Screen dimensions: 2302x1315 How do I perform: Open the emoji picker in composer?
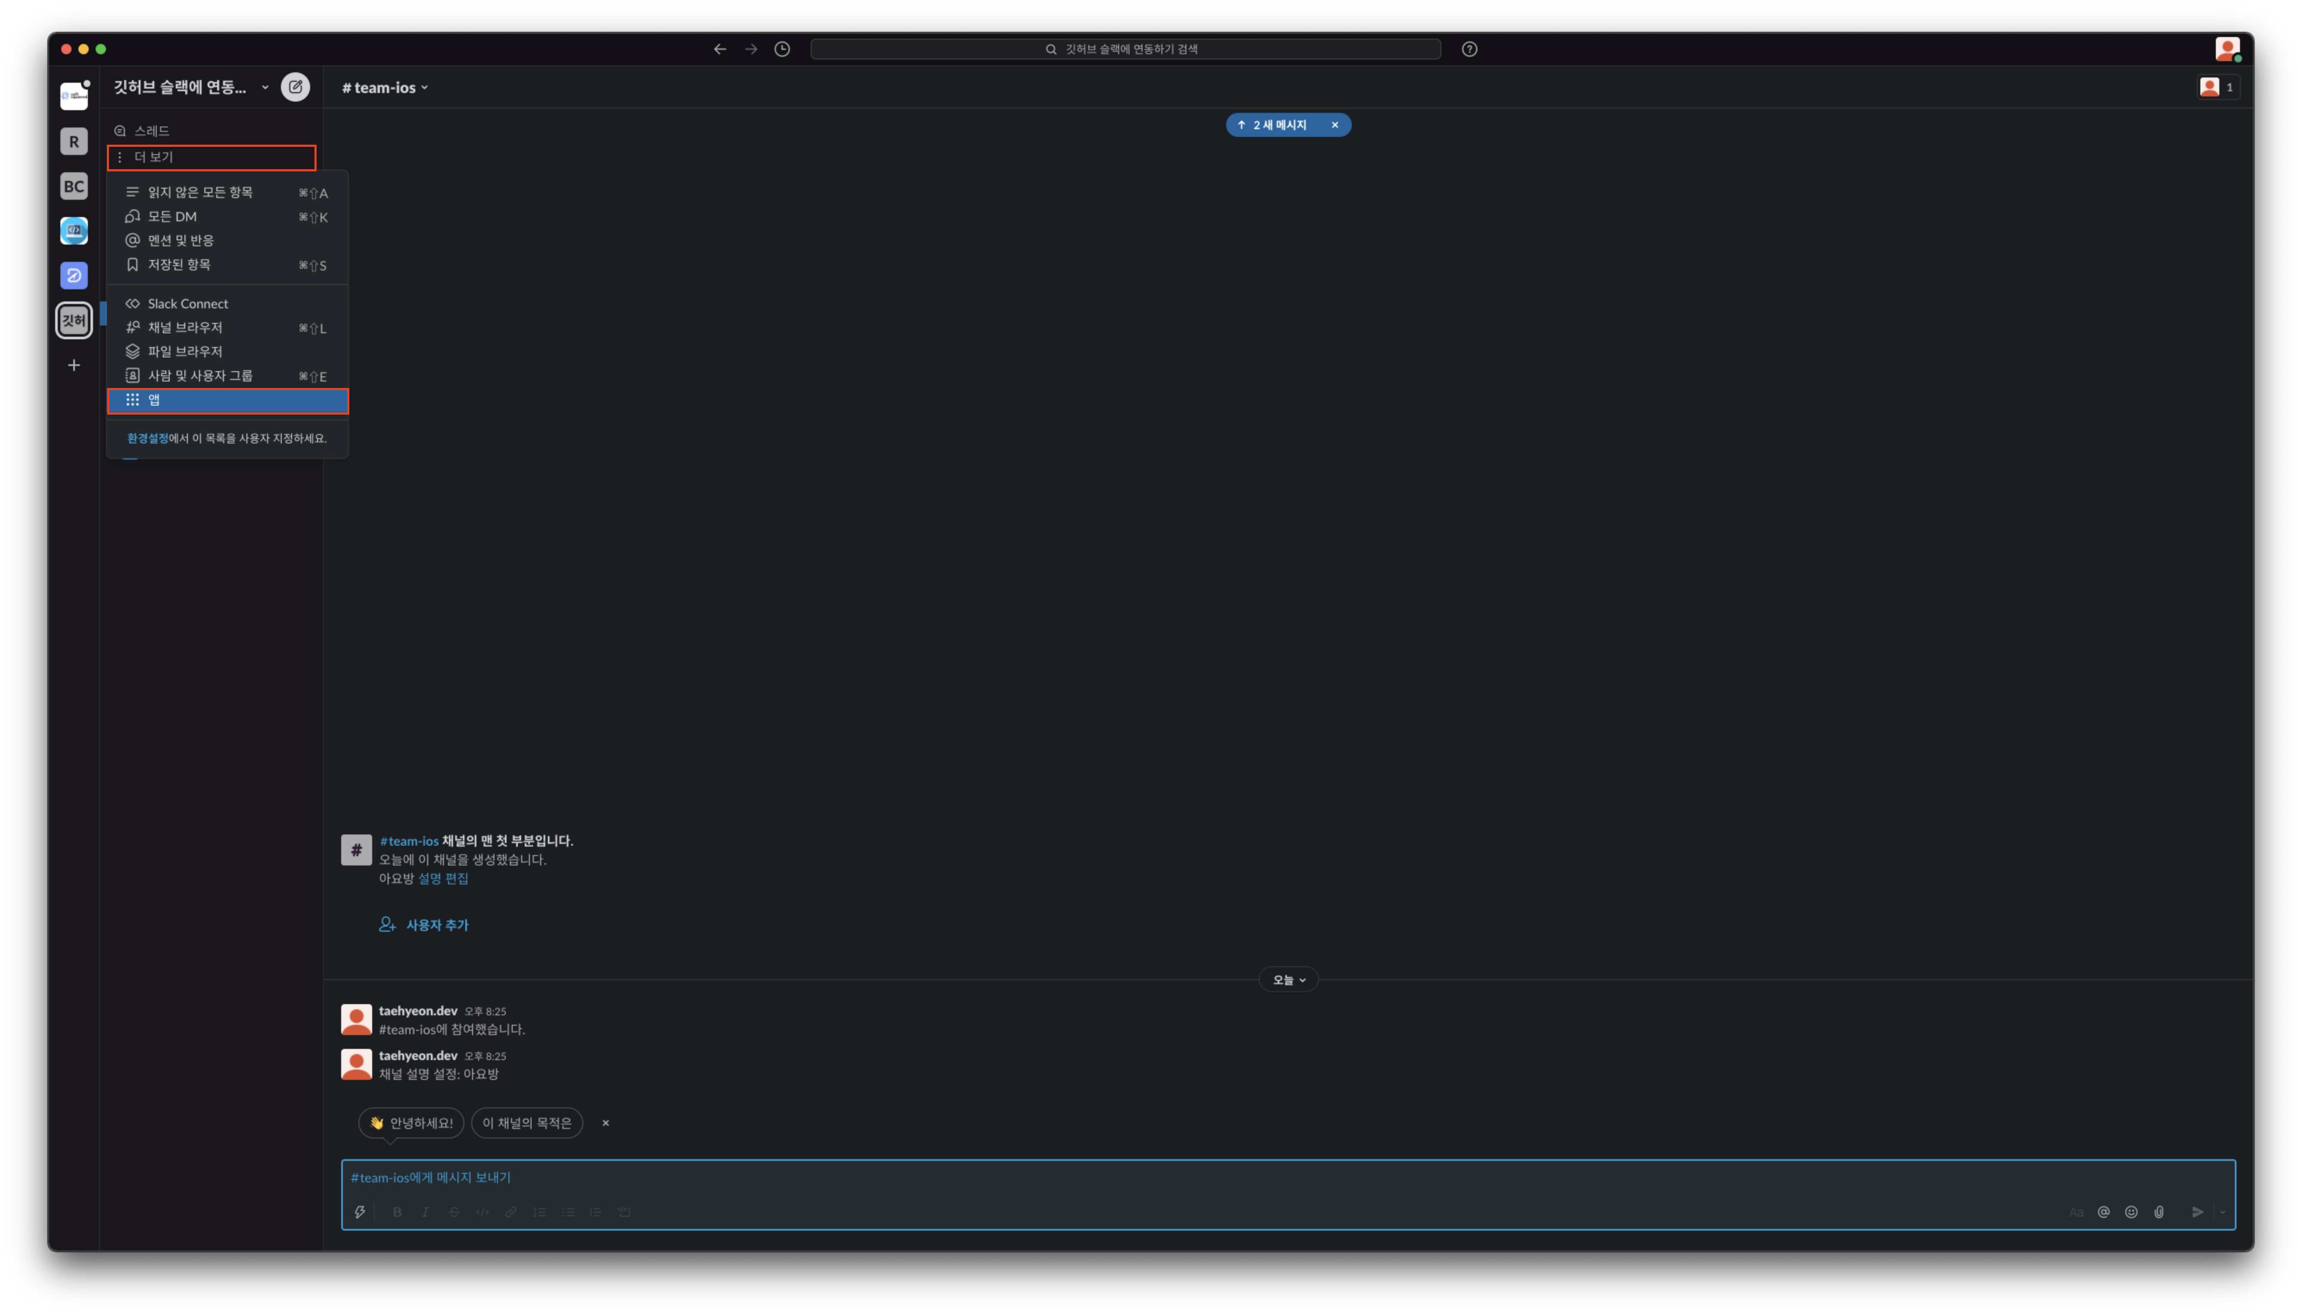(2131, 1212)
